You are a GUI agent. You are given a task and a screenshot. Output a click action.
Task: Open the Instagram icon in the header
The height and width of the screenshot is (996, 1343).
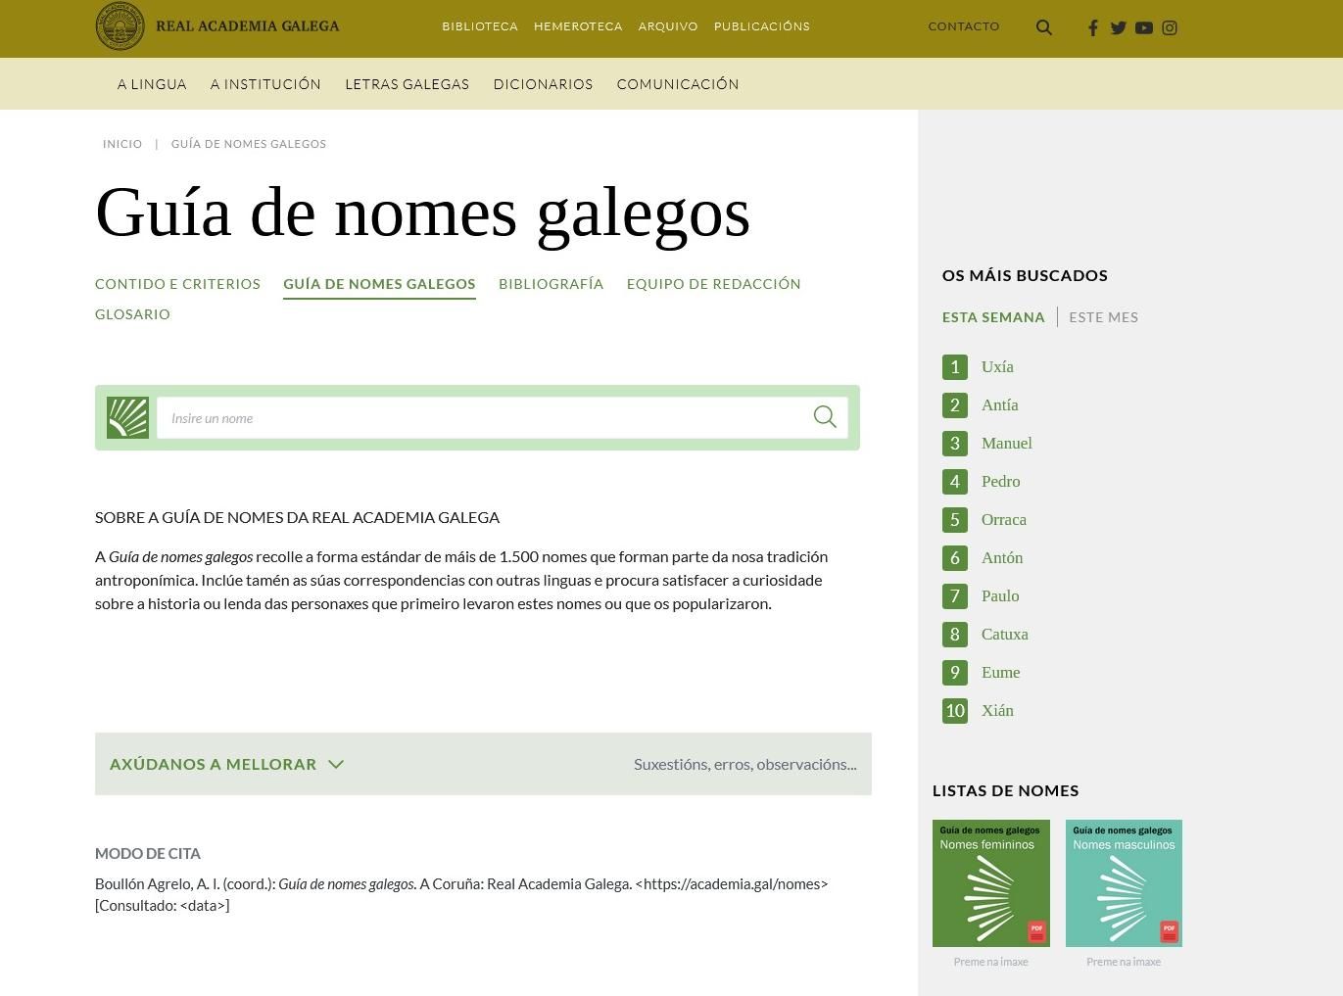point(1170,28)
